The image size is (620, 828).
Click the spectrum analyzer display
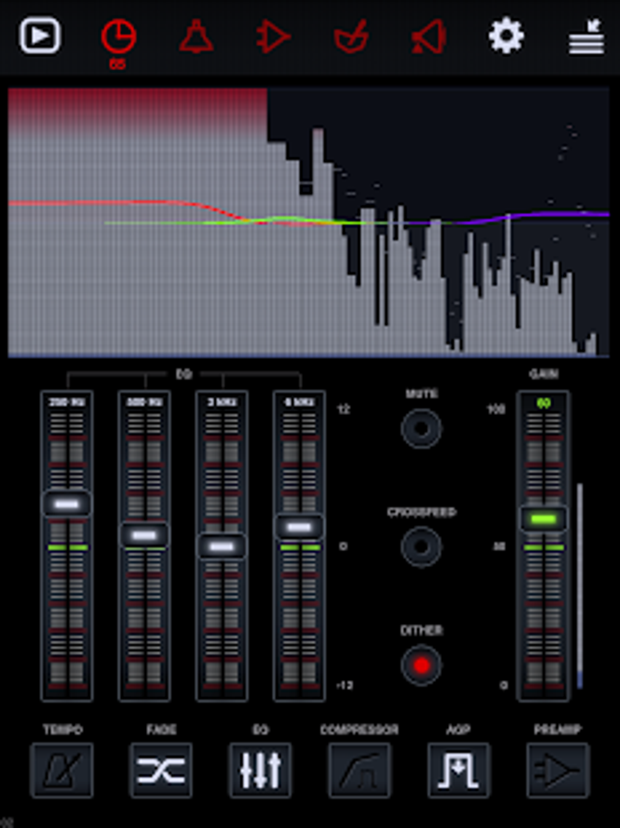309,222
